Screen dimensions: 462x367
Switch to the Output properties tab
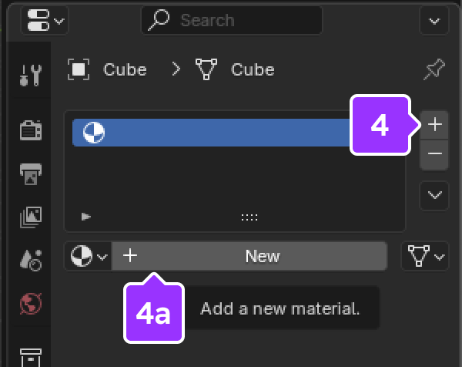point(31,174)
